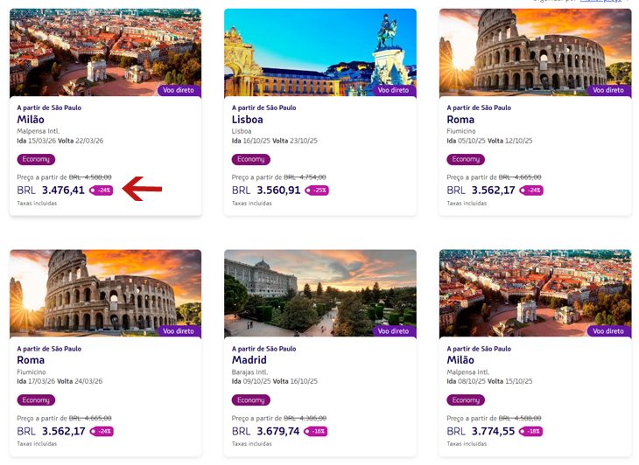Click the BRL 3.679,74 Madrid price

click(266, 431)
